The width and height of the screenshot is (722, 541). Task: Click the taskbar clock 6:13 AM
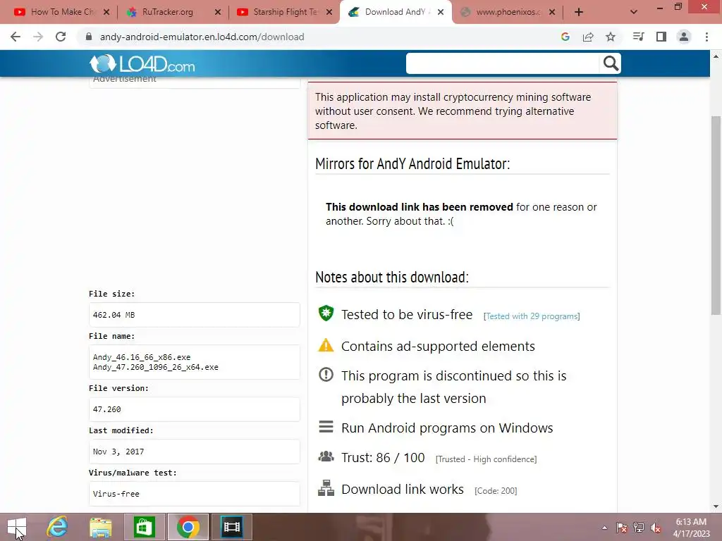click(691, 522)
